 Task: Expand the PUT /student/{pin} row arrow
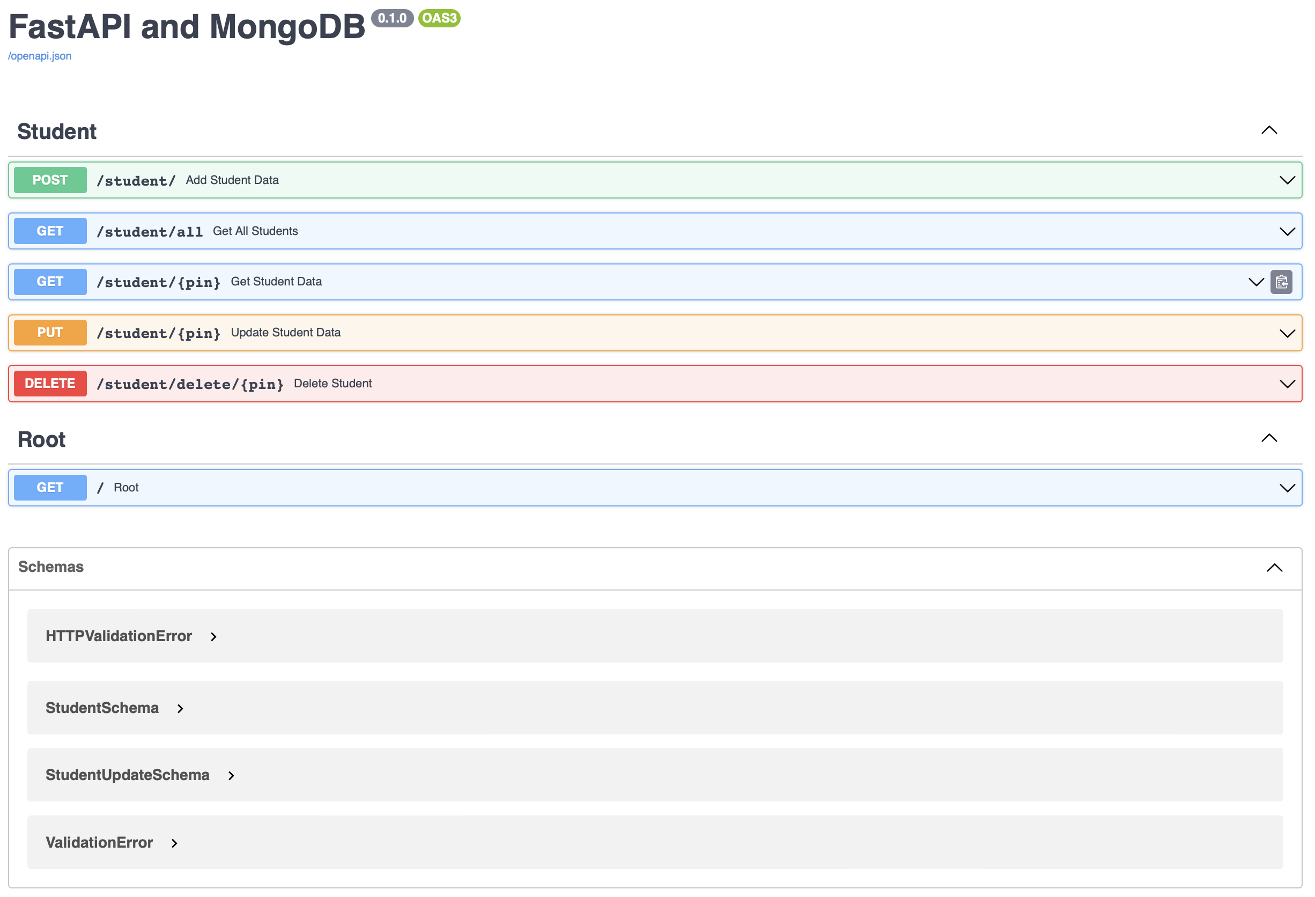point(1287,333)
